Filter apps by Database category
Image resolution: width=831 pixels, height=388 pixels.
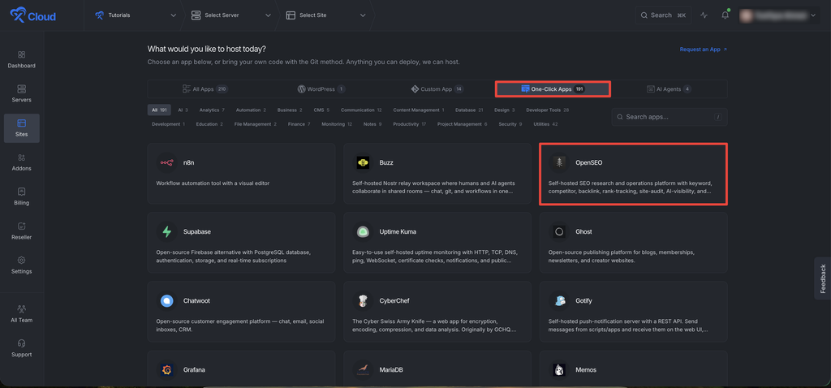coord(468,110)
